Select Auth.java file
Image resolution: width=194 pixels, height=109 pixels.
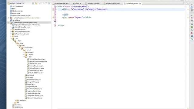pos(30,75)
